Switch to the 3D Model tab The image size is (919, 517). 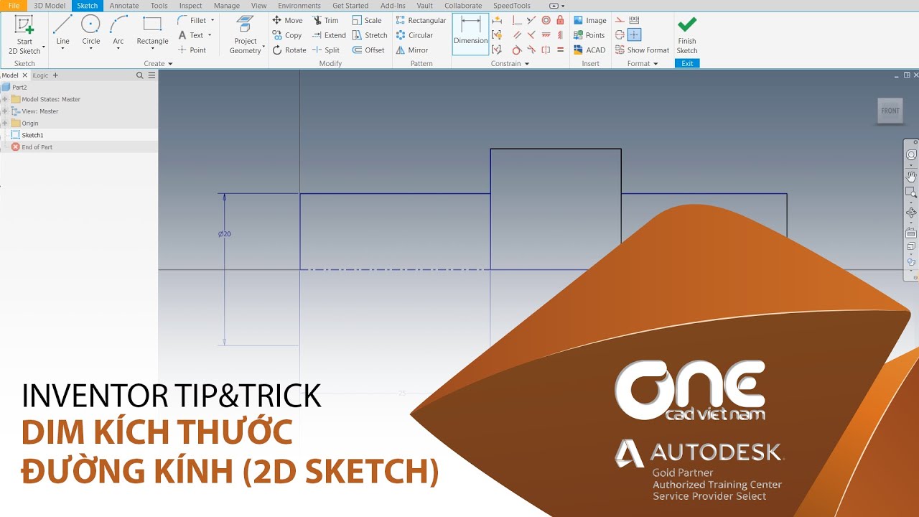tap(50, 5)
